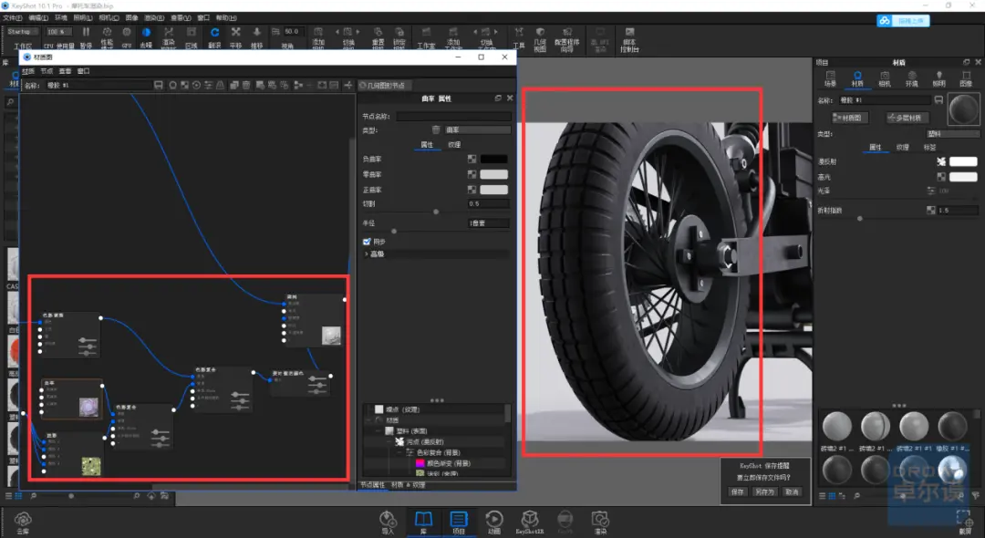Click the 材质图 button in project panel
The width and height of the screenshot is (985, 538).
coord(850,118)
